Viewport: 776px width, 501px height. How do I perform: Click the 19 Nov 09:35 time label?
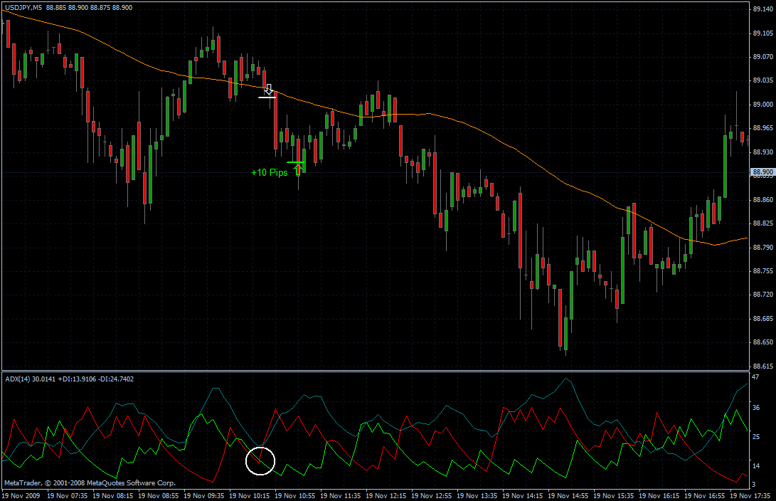(203, 495)
